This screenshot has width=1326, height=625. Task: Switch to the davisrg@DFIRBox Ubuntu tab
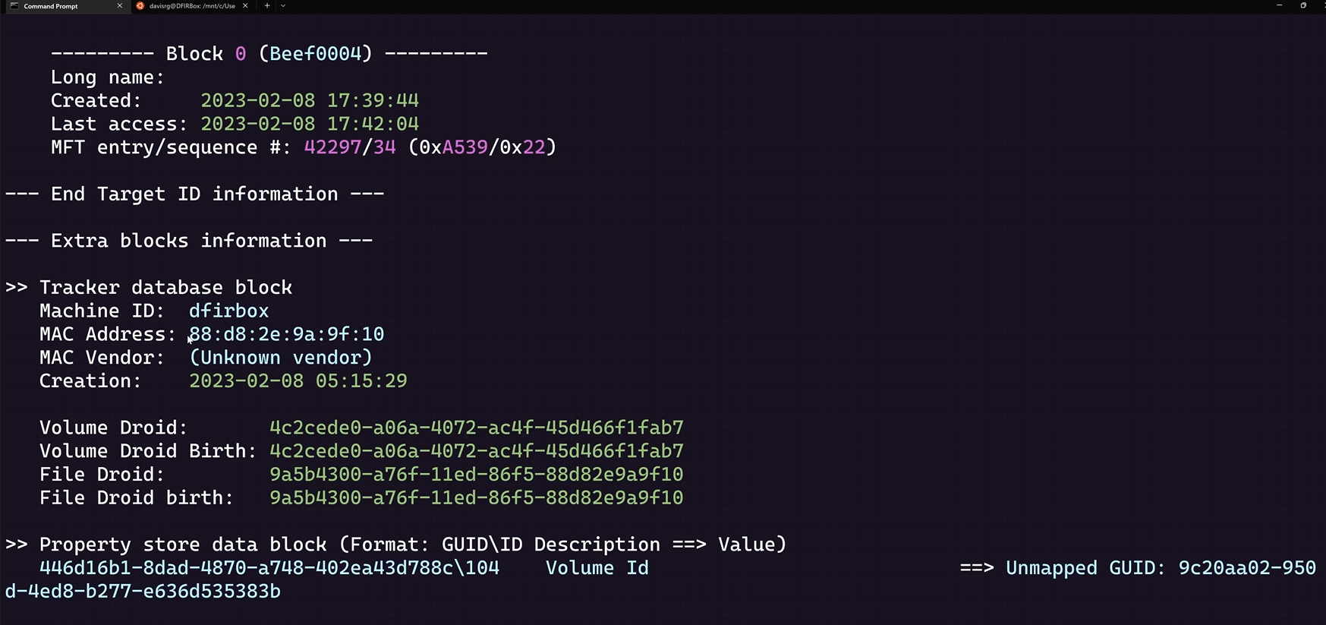pos(192,6)
